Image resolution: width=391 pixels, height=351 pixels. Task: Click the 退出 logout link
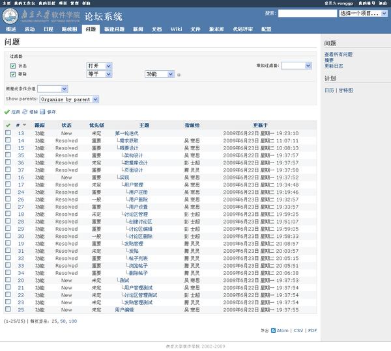(x=383, y=3)
